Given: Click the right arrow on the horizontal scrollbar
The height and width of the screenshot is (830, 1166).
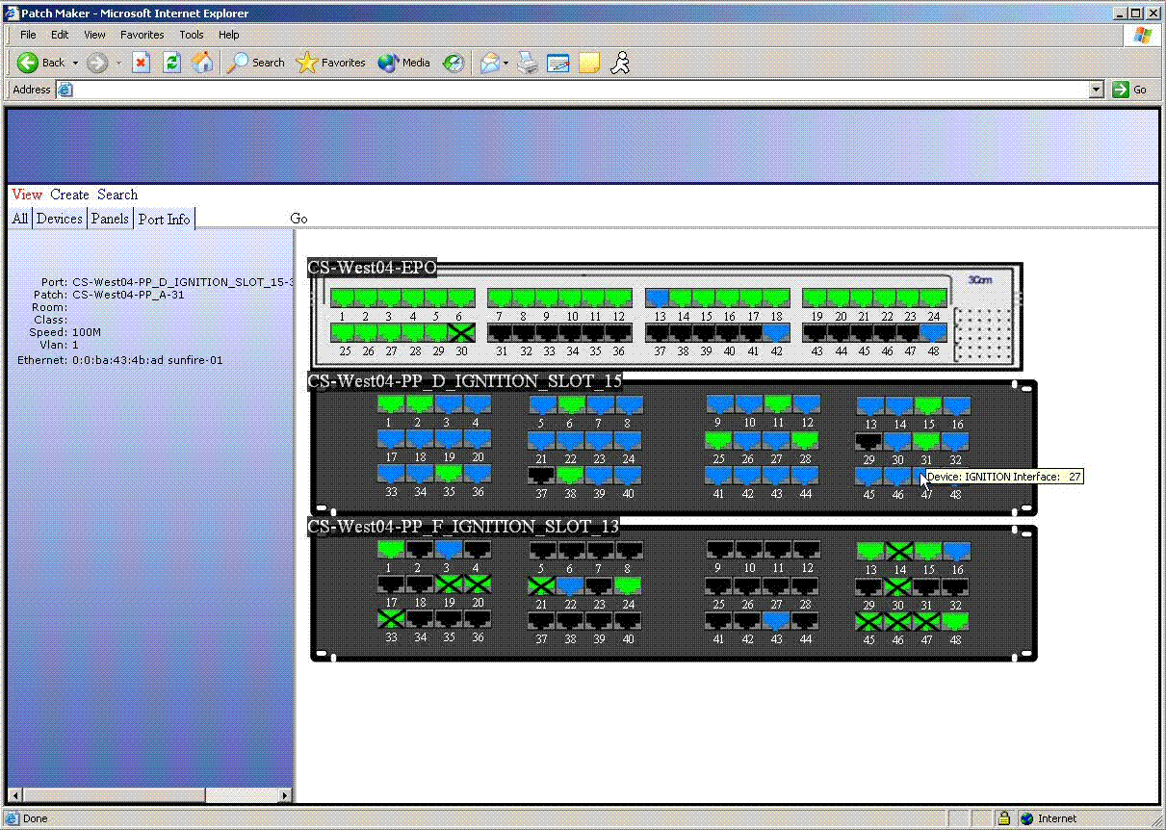Looking at the screenshot, I should [284, 796].
